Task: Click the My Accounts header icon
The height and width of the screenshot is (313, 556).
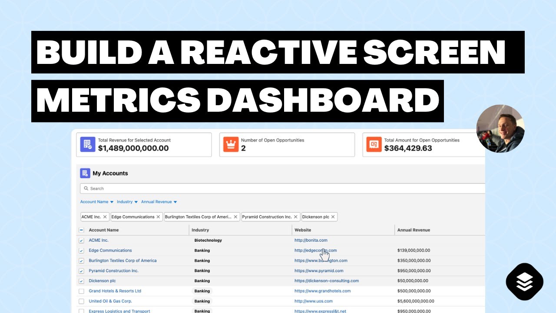Action: 85,173
